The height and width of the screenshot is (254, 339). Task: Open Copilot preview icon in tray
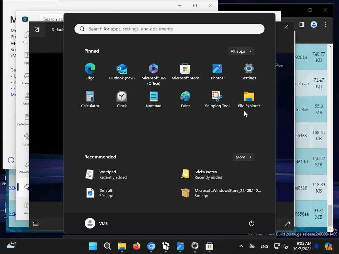(x=329, y=246)
